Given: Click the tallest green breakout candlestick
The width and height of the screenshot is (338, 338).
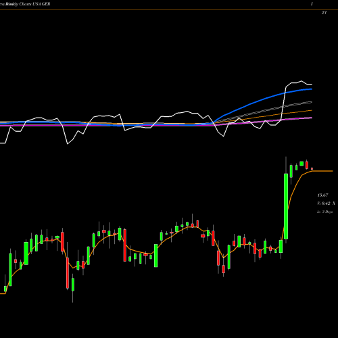Looking at the screenshot, I should (x=286, y=206).
